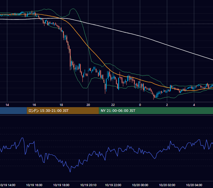This screenshot has height=188, width=213.
Task: Click the blue session bar before London
Action: (13, 111)
